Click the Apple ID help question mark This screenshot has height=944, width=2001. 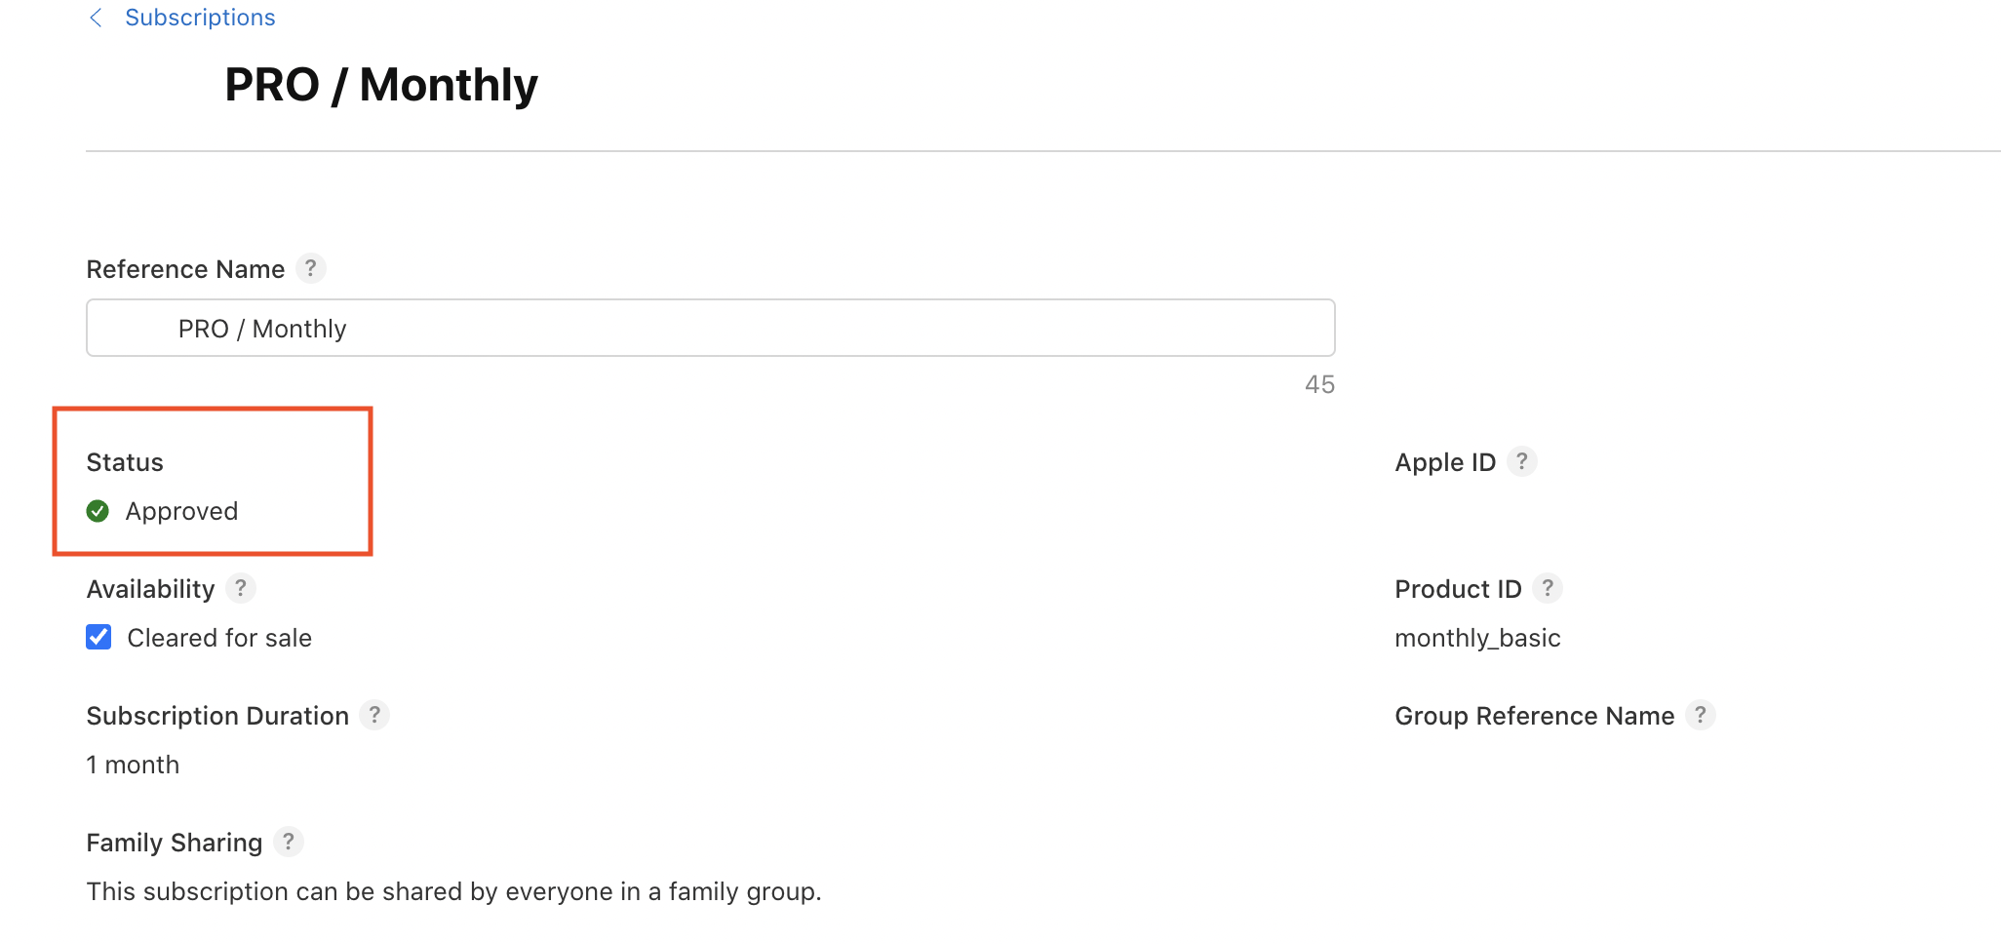[x=1521, y=461]
